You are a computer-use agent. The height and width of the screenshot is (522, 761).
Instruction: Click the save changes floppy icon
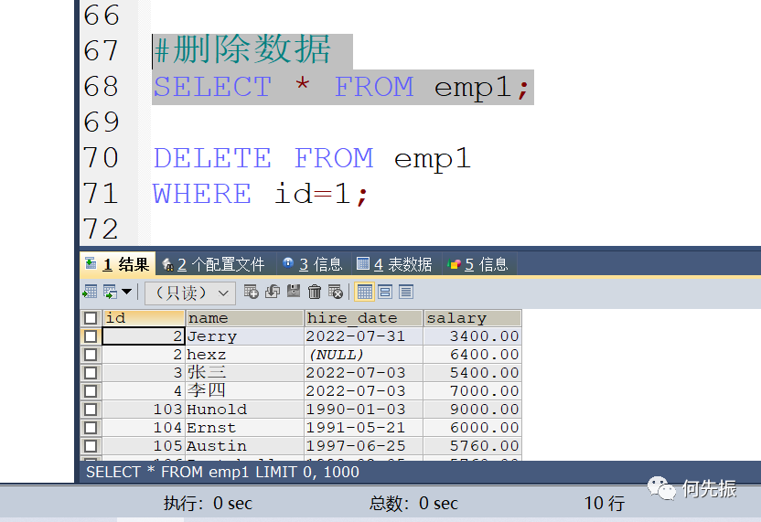tap(294, 292)
